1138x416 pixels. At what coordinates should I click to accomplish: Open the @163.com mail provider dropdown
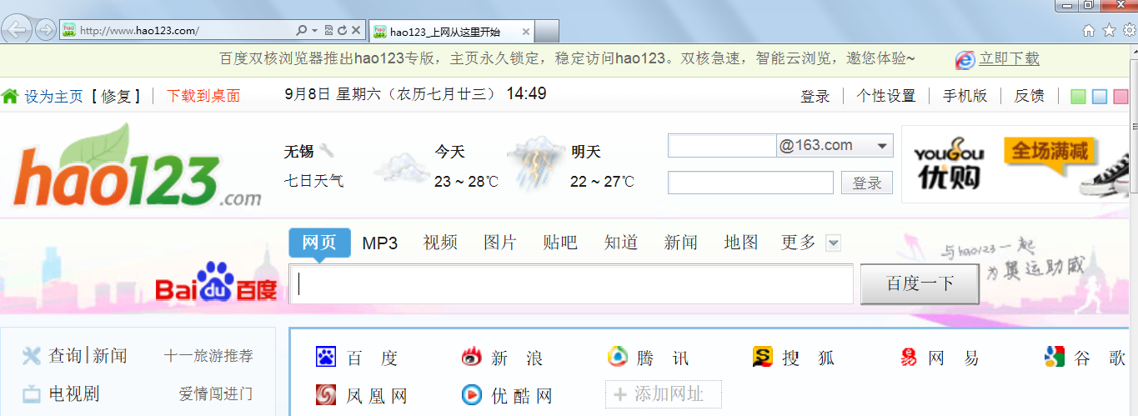coord(835,146)
